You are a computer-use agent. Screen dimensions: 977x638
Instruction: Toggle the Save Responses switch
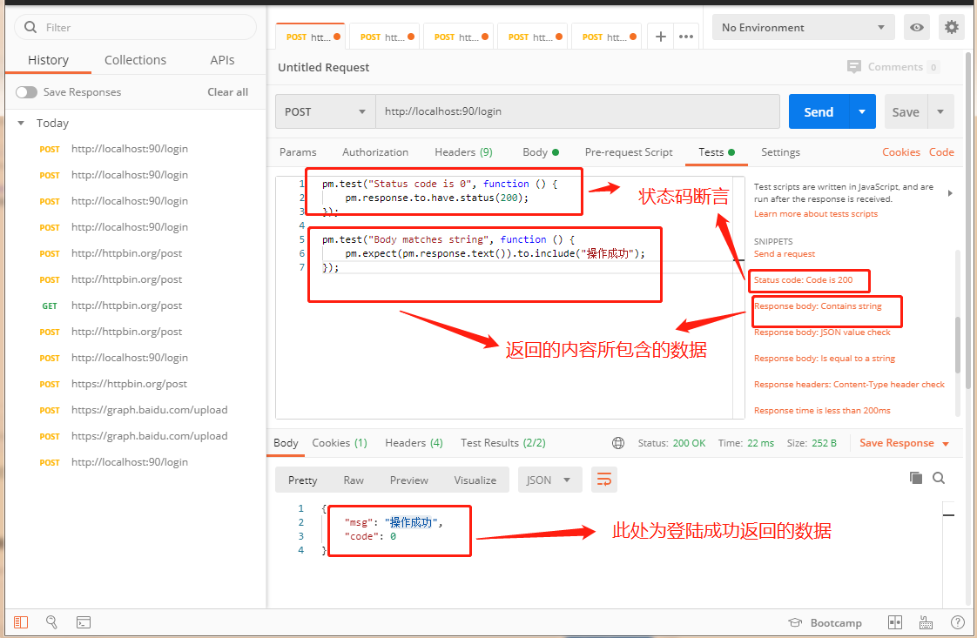[x=26, y=92]
